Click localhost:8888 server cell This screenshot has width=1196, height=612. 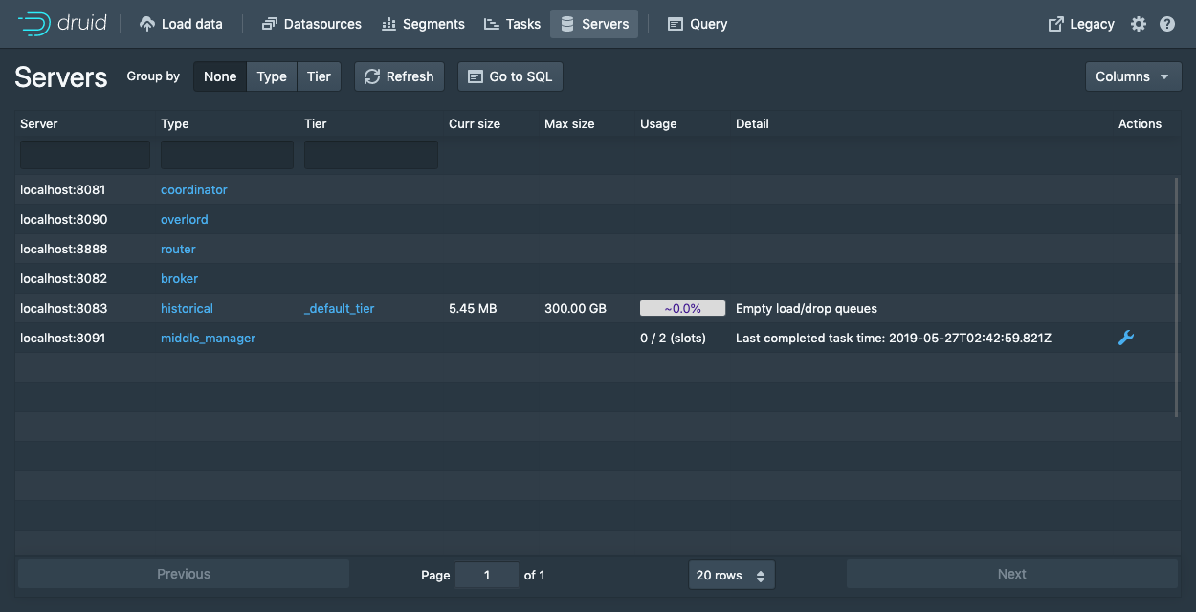click(63, 249)
